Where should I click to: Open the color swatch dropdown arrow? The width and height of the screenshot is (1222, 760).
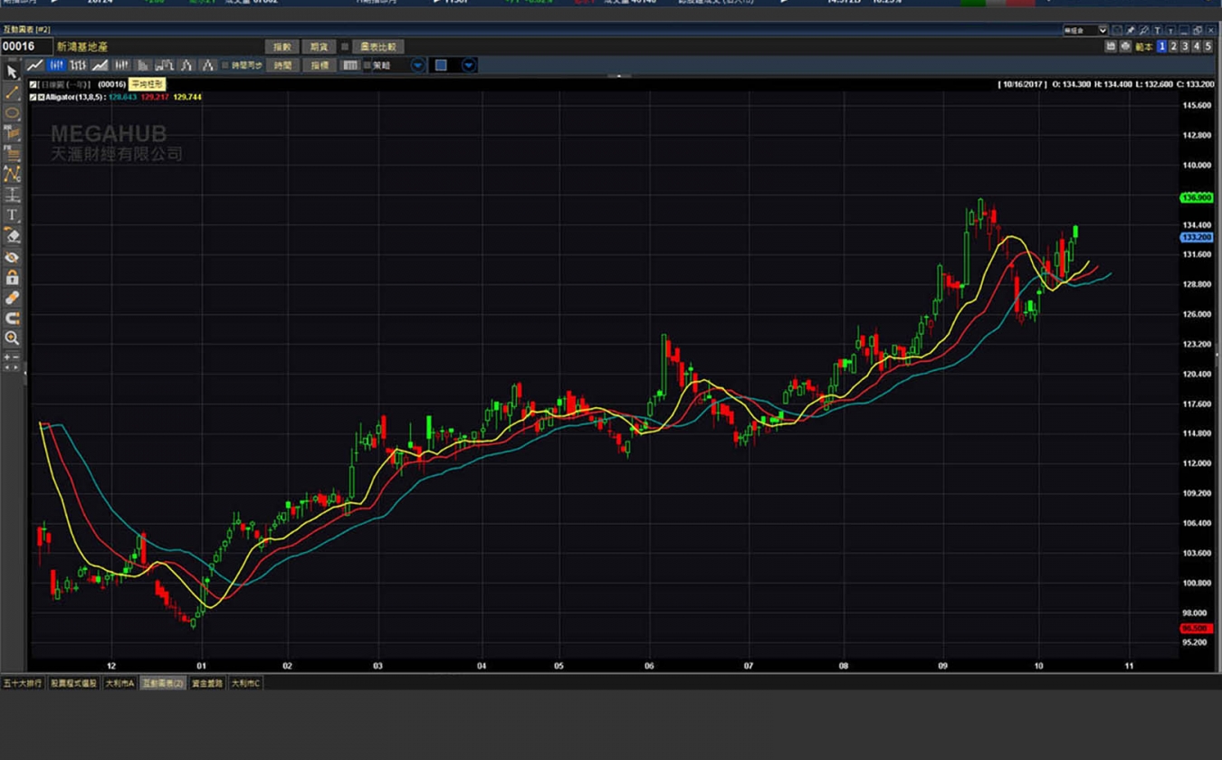pyautogui.click(x=469, y=65)
